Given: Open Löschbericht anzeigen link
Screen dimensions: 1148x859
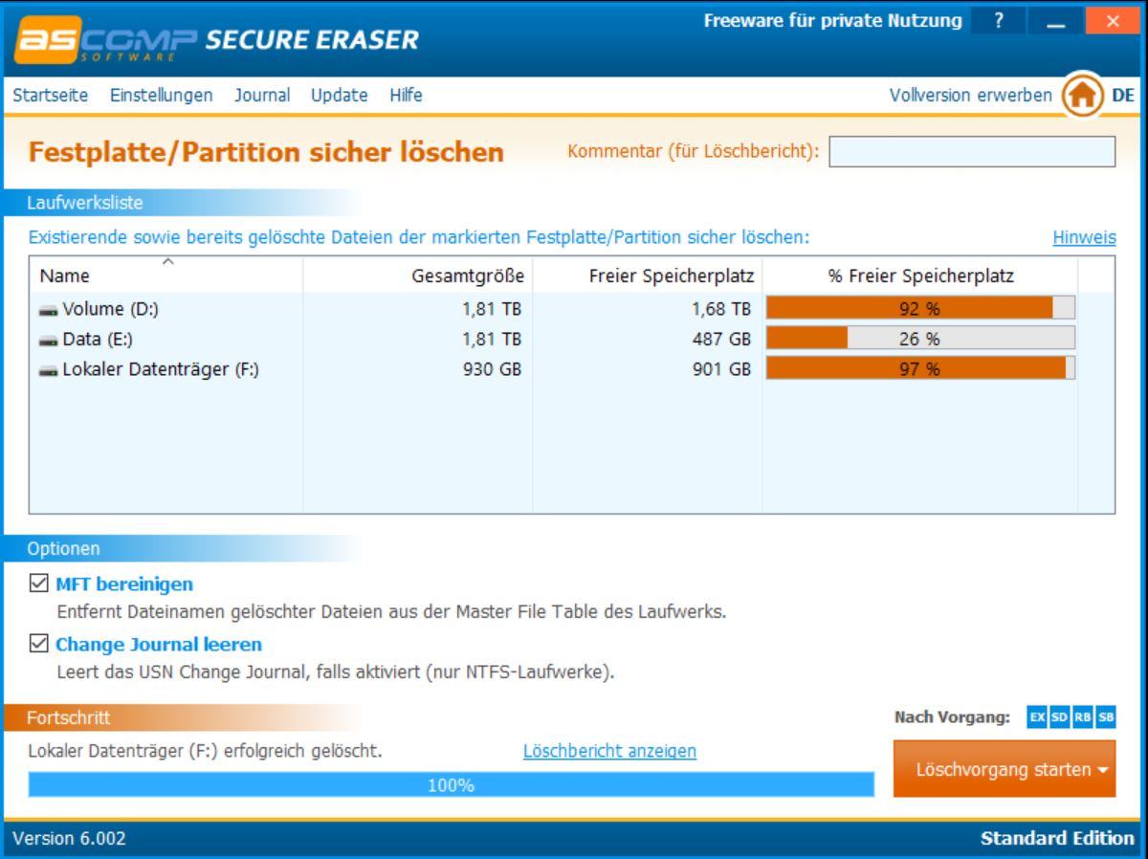Looking at the screenshot, I should click(x=609, y=752).
